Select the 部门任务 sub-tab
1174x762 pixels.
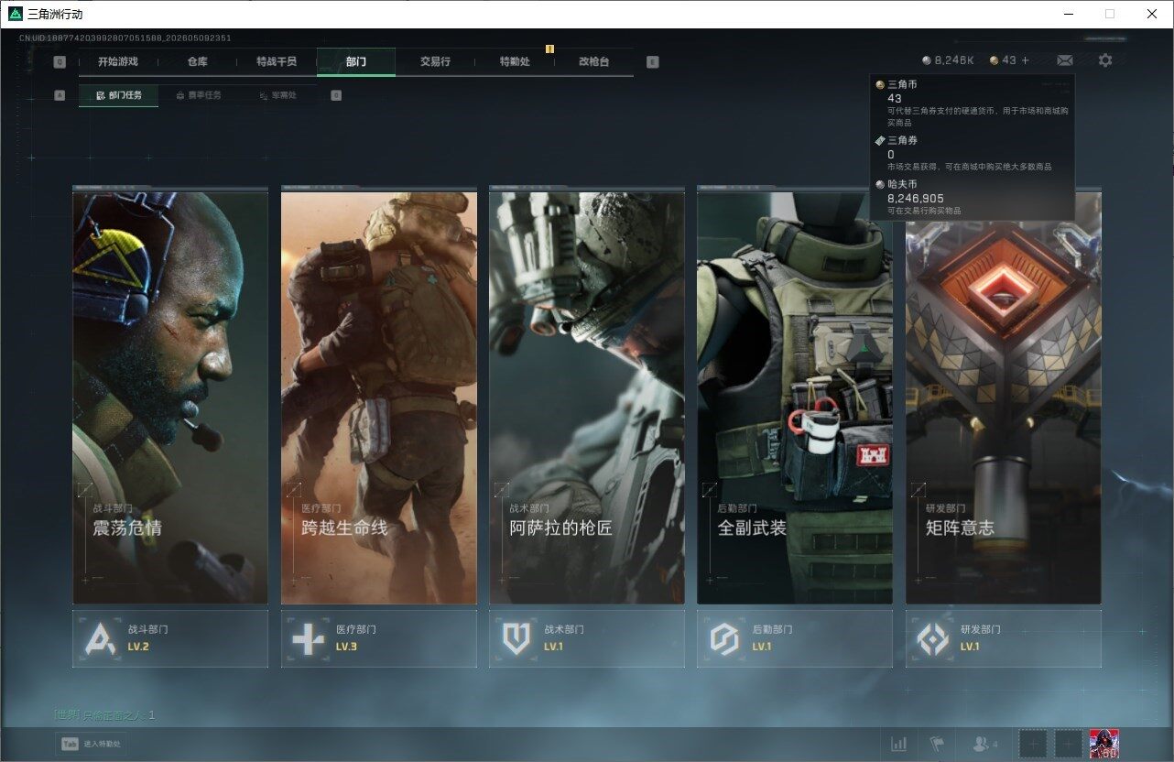click(118, 95)
